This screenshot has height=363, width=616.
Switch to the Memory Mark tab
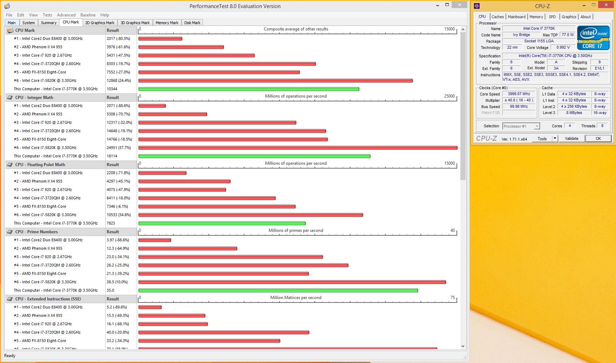(167, 23)
